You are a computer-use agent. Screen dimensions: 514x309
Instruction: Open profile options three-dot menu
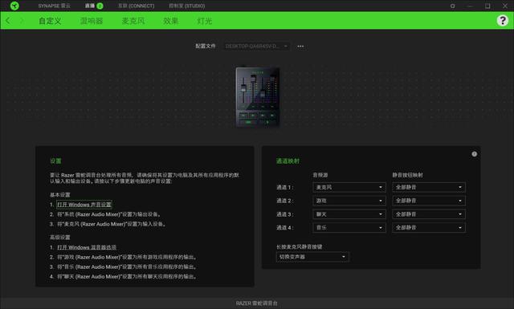pos(300,47)
